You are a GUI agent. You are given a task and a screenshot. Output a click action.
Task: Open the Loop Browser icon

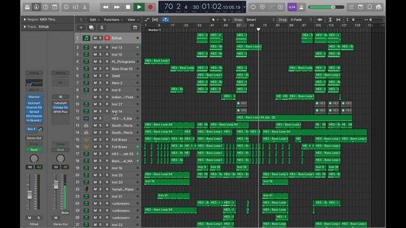coord(370,7)
